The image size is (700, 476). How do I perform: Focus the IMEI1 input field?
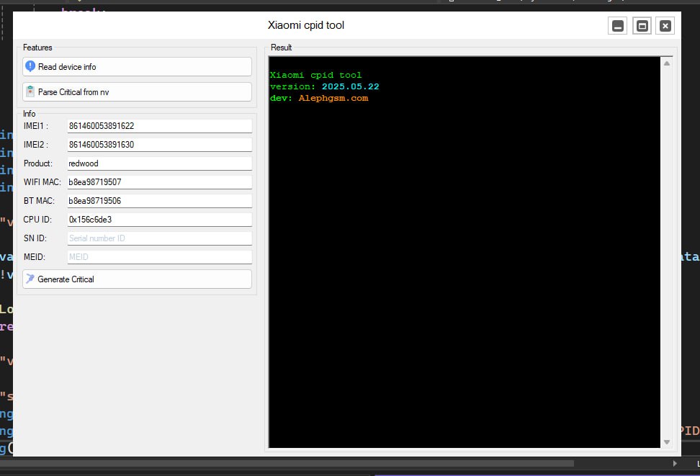[159, 126]
